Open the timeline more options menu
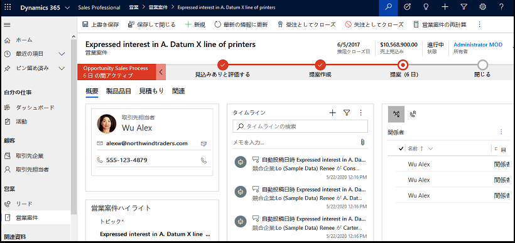This screenshot has width=515, height=243. point(360,113)
